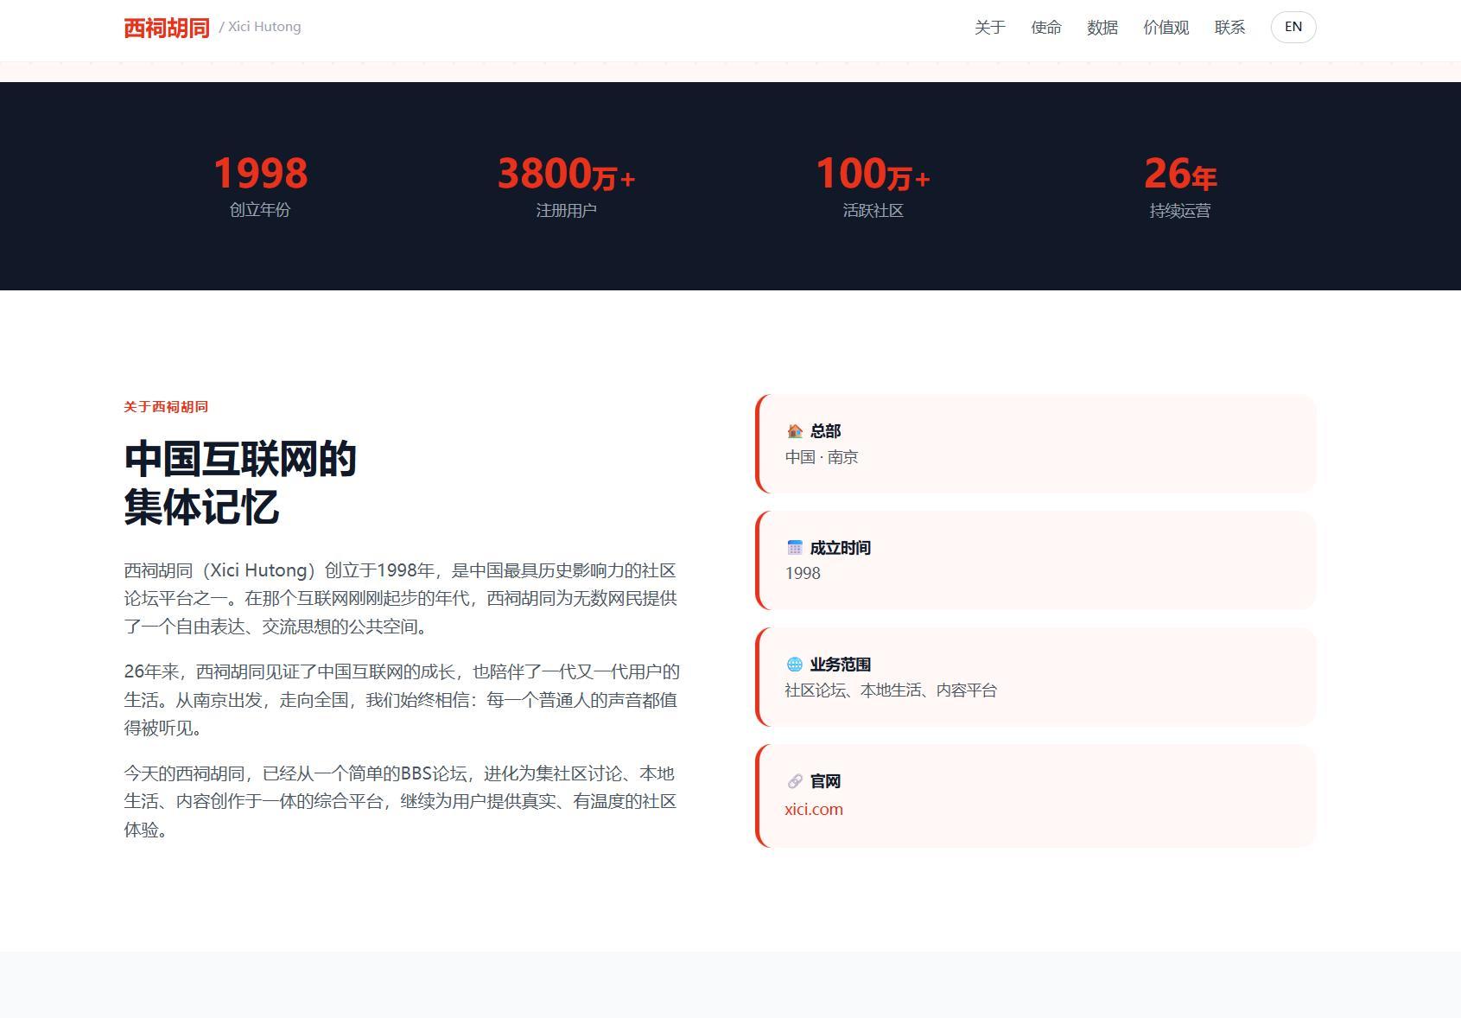Click the 总部 中国·南京 info card
The height and width of the screenshot is (1018, 1461).
[x=1036, y=444]
